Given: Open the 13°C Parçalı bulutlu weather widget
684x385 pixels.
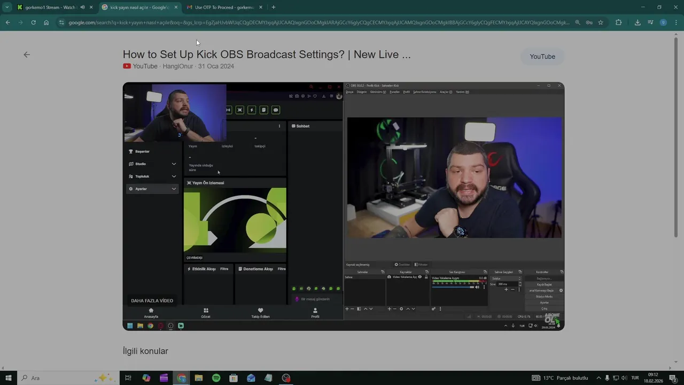Looking at the screenshot, I should click(x=560, y=378).
